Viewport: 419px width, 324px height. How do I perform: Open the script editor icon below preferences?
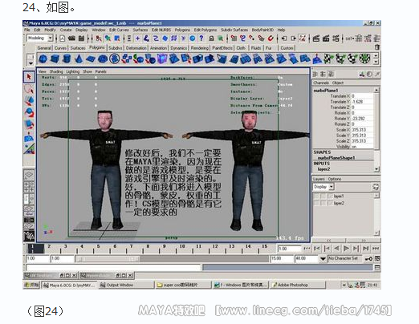377,267
